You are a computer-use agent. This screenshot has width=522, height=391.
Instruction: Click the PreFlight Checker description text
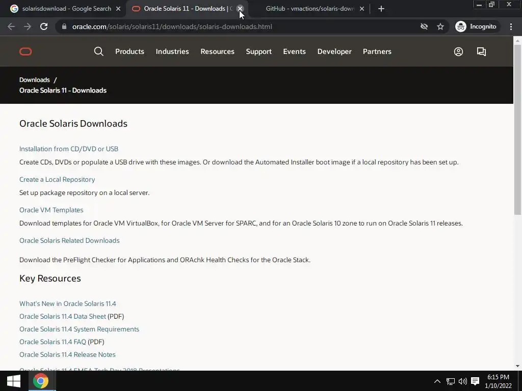[165, 260]
